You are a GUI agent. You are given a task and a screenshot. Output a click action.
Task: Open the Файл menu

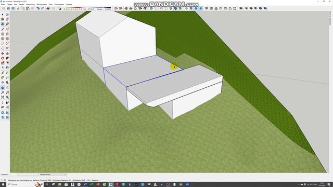(3, 4)
